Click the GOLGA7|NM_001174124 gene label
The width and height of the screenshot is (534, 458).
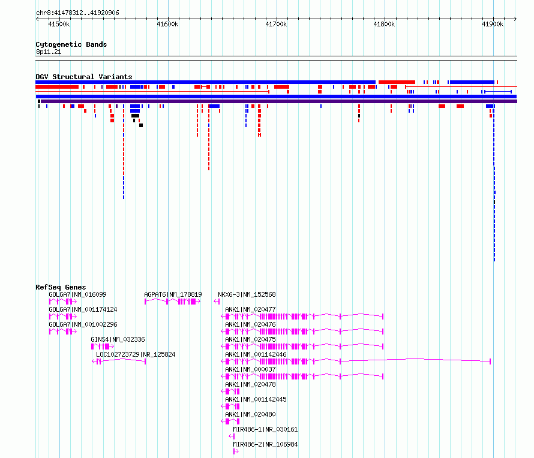(x=83, y=309)
